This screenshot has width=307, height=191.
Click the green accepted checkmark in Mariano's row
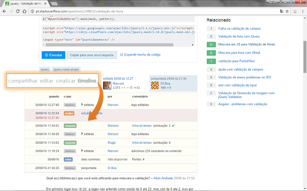(173, 126)
